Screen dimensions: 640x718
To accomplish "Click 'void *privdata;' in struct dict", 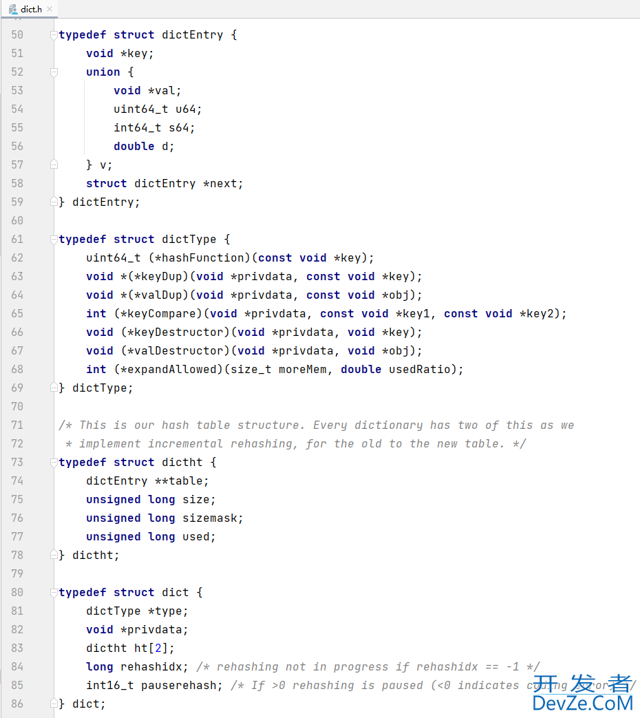I will (x=138, y=630).
